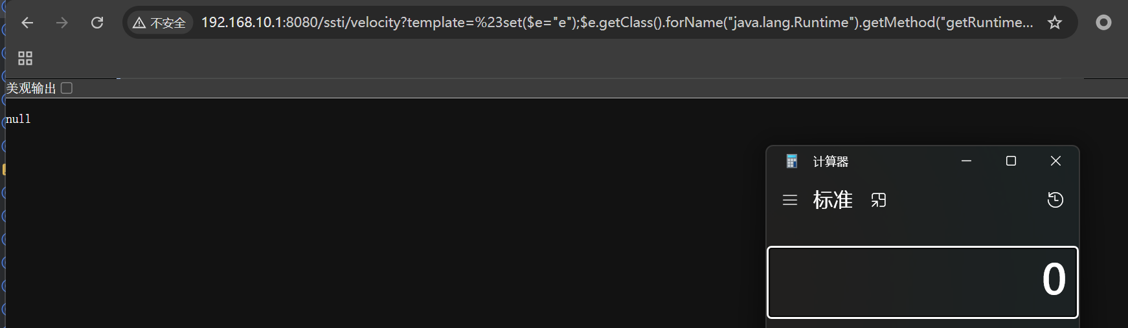The height and width of the screenshot is (328, 1128).
Task: Toggle Calculator keep-on-top mode
Action: pos(879,201)
